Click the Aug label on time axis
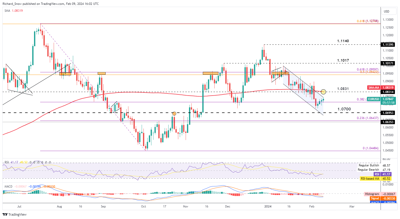Image resolution: width=400 pixels, height=219 pixels. pyautogui.click(x=60, y=206)
